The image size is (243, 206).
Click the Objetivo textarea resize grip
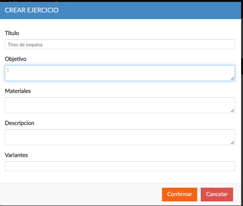232,79
